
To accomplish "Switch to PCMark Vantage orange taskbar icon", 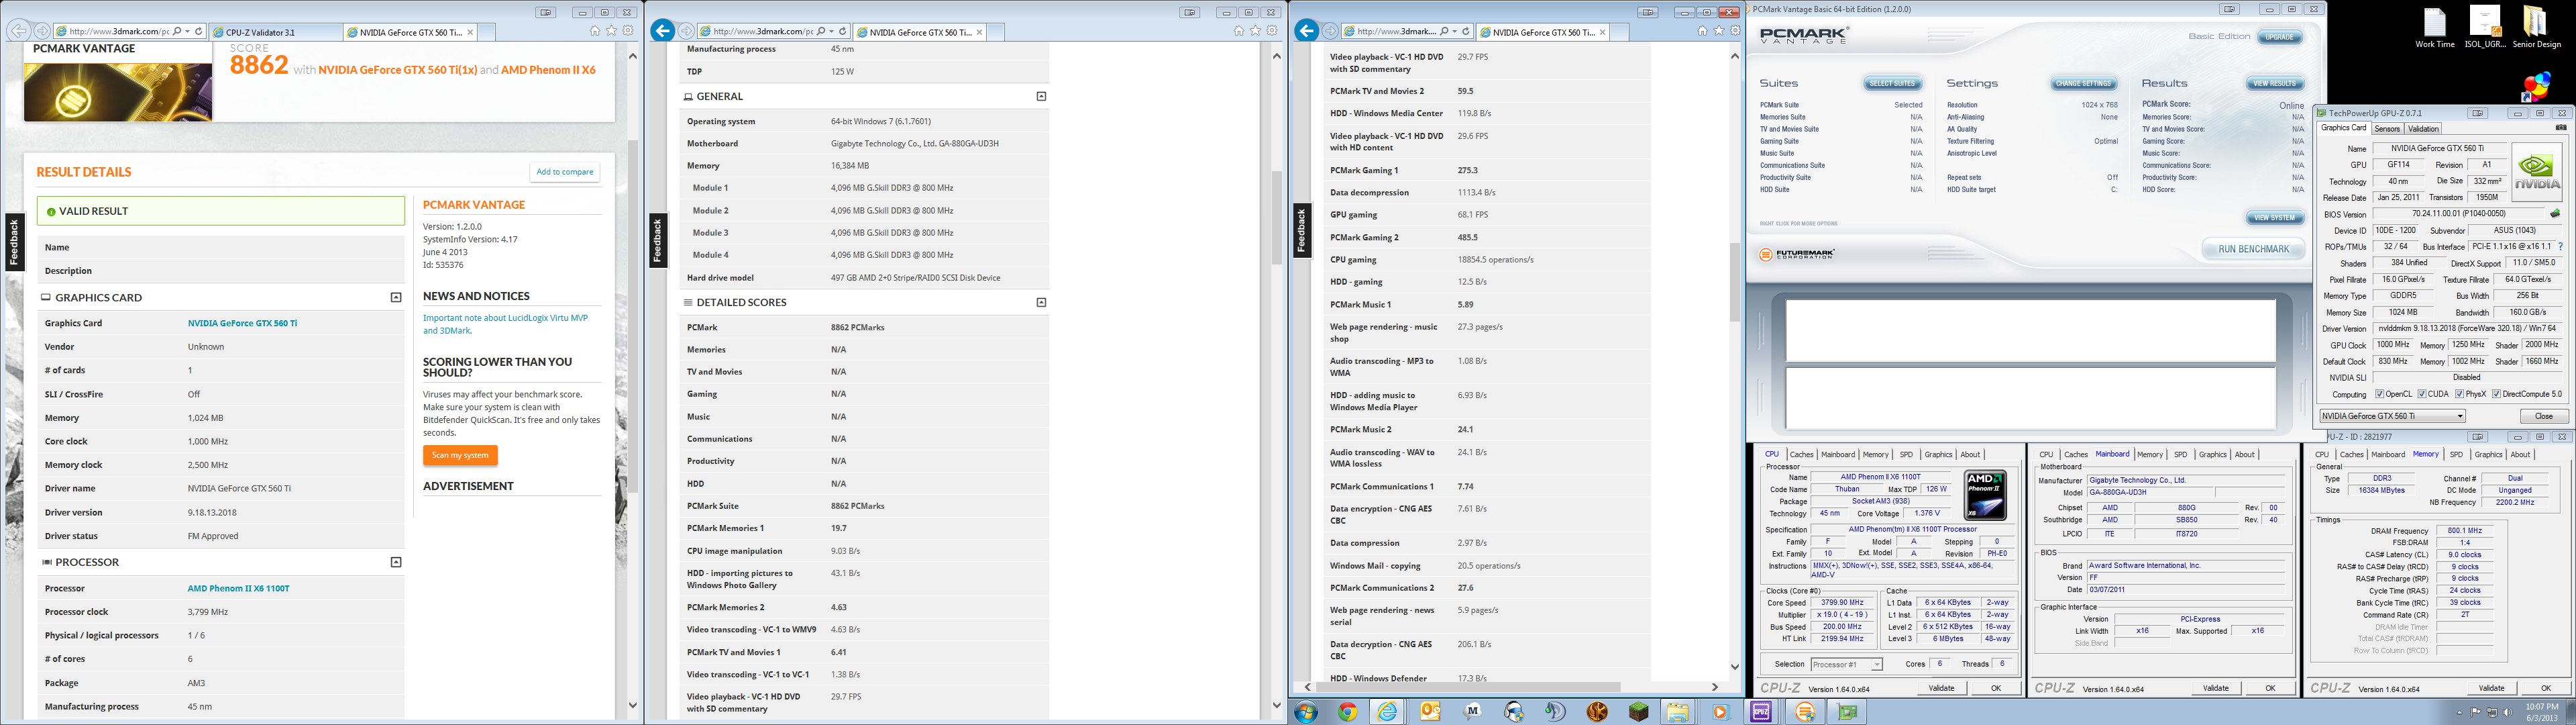I will pos(1805,712).
